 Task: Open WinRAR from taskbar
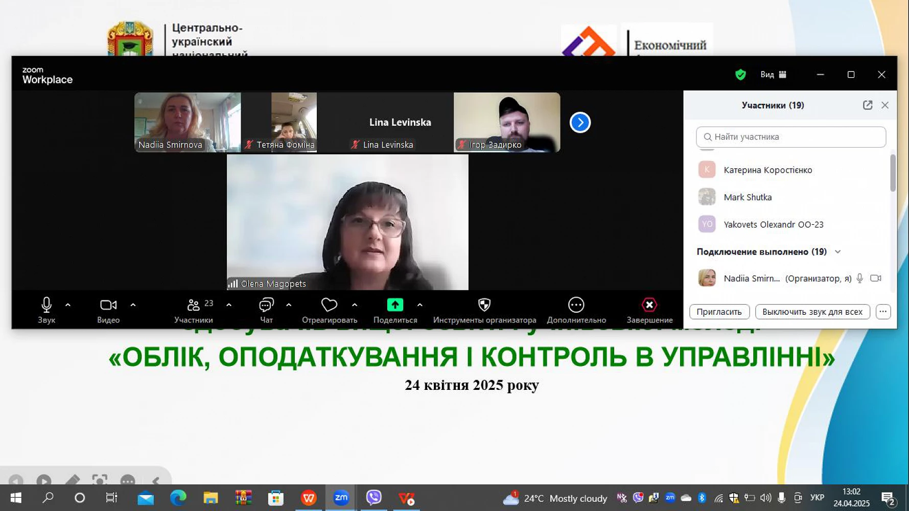(243, 498)
